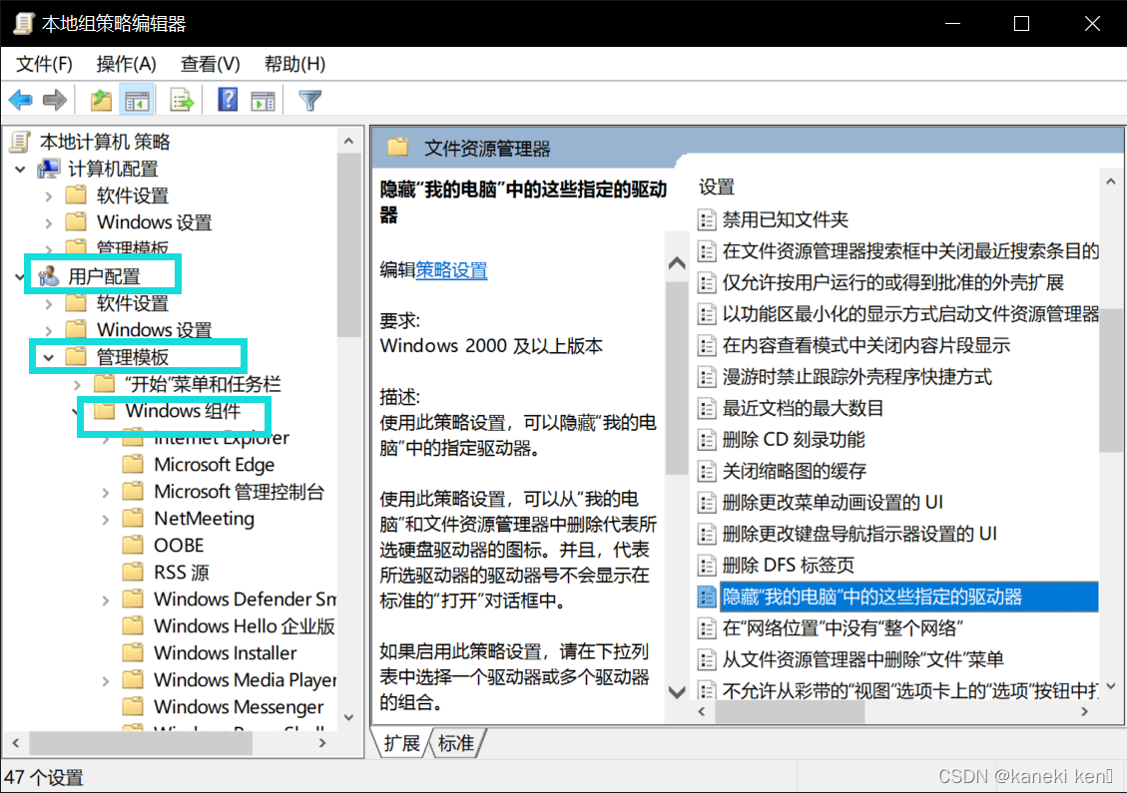Click the description pane scroll up arrow

coord(677,263)
